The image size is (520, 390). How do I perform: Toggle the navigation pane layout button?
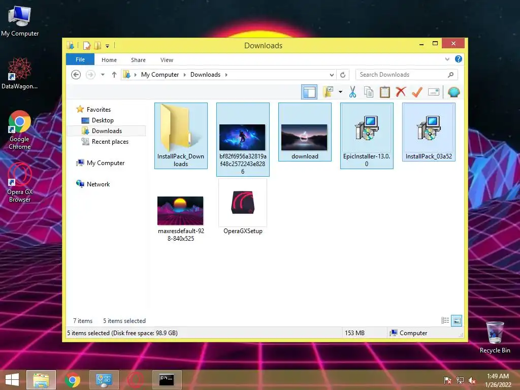pyautogui.click(x=309, y=92)
